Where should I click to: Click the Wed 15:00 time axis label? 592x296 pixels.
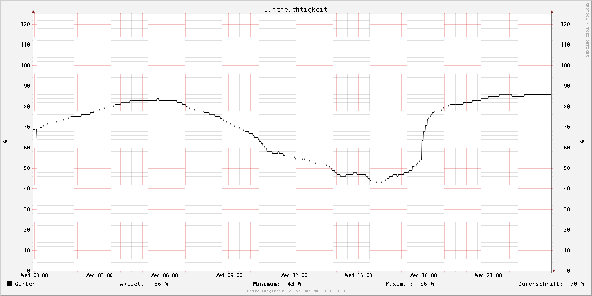(359, 275)
